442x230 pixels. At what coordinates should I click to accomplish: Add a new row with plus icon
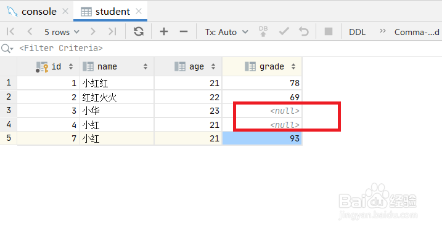tap(164, 31)
